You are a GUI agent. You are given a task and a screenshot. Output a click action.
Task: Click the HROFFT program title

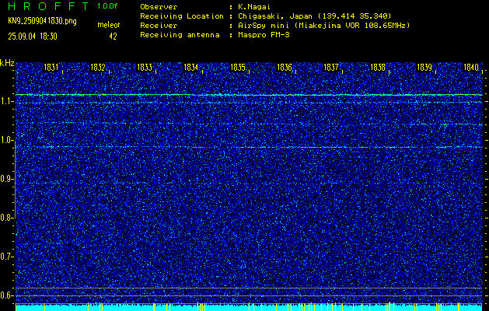[x=48, y=6]
